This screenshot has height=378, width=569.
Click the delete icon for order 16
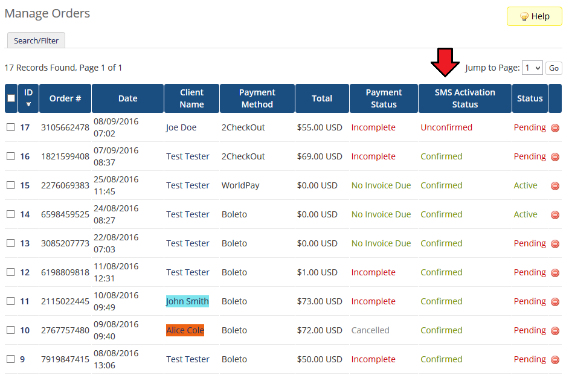(x=555, y=157)
